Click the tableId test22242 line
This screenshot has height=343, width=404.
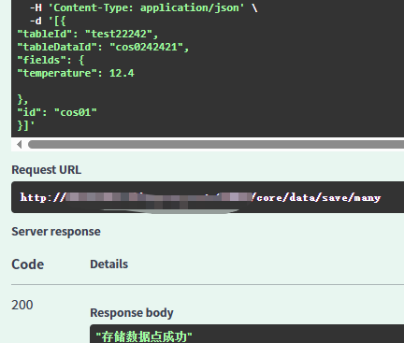tap(88, 34)
